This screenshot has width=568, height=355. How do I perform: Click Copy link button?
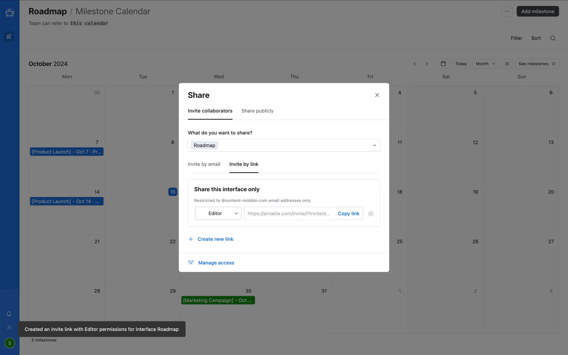pos(348,214)
